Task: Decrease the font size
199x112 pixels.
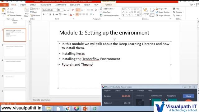Action: coord(68,10)
